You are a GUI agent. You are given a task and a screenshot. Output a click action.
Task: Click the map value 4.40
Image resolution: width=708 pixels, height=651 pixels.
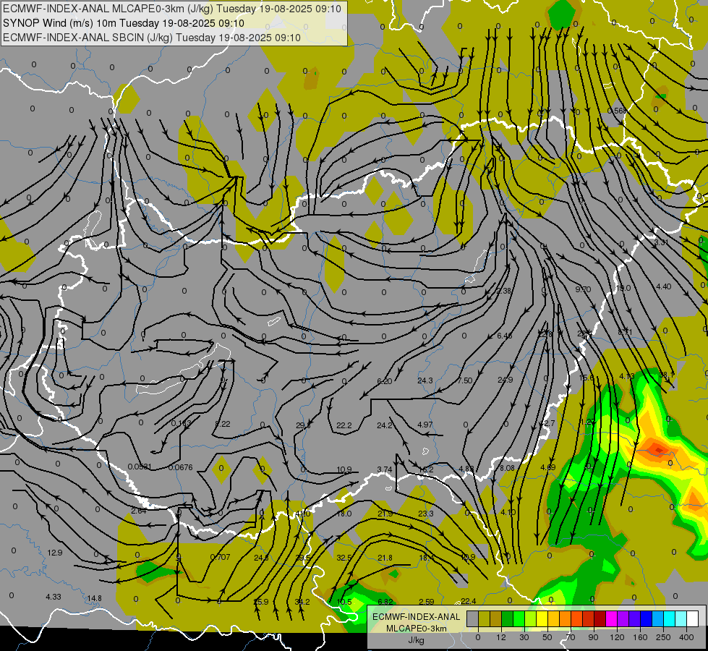(664, 286)
